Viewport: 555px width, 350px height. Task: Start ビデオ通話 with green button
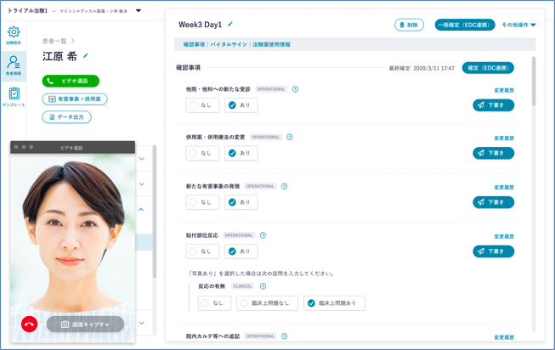pos(71,82)
